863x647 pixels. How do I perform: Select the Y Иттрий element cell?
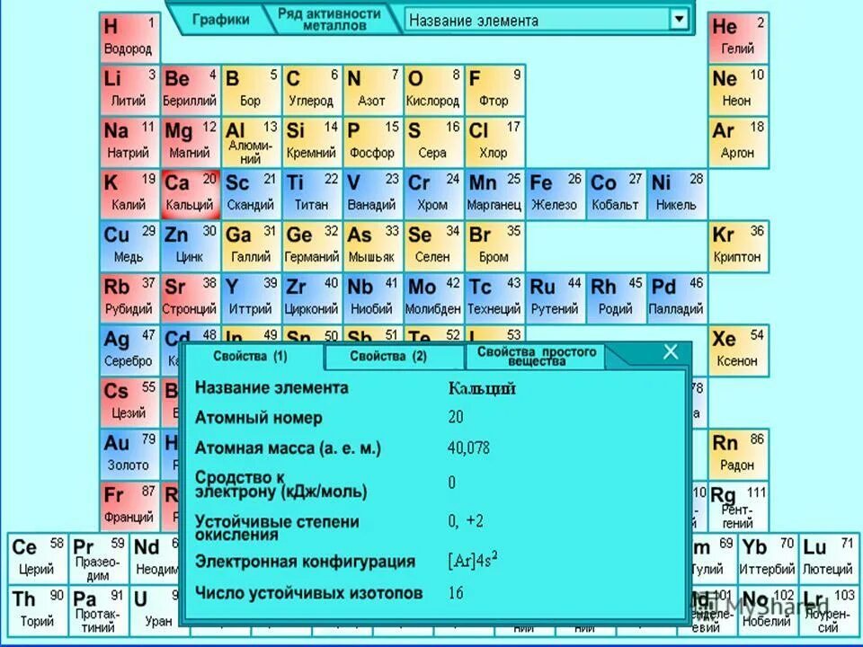point(252,298)
